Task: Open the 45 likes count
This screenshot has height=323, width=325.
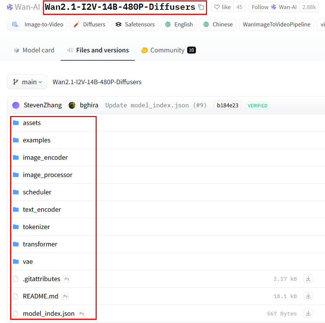Action: (x=239, y=7)
